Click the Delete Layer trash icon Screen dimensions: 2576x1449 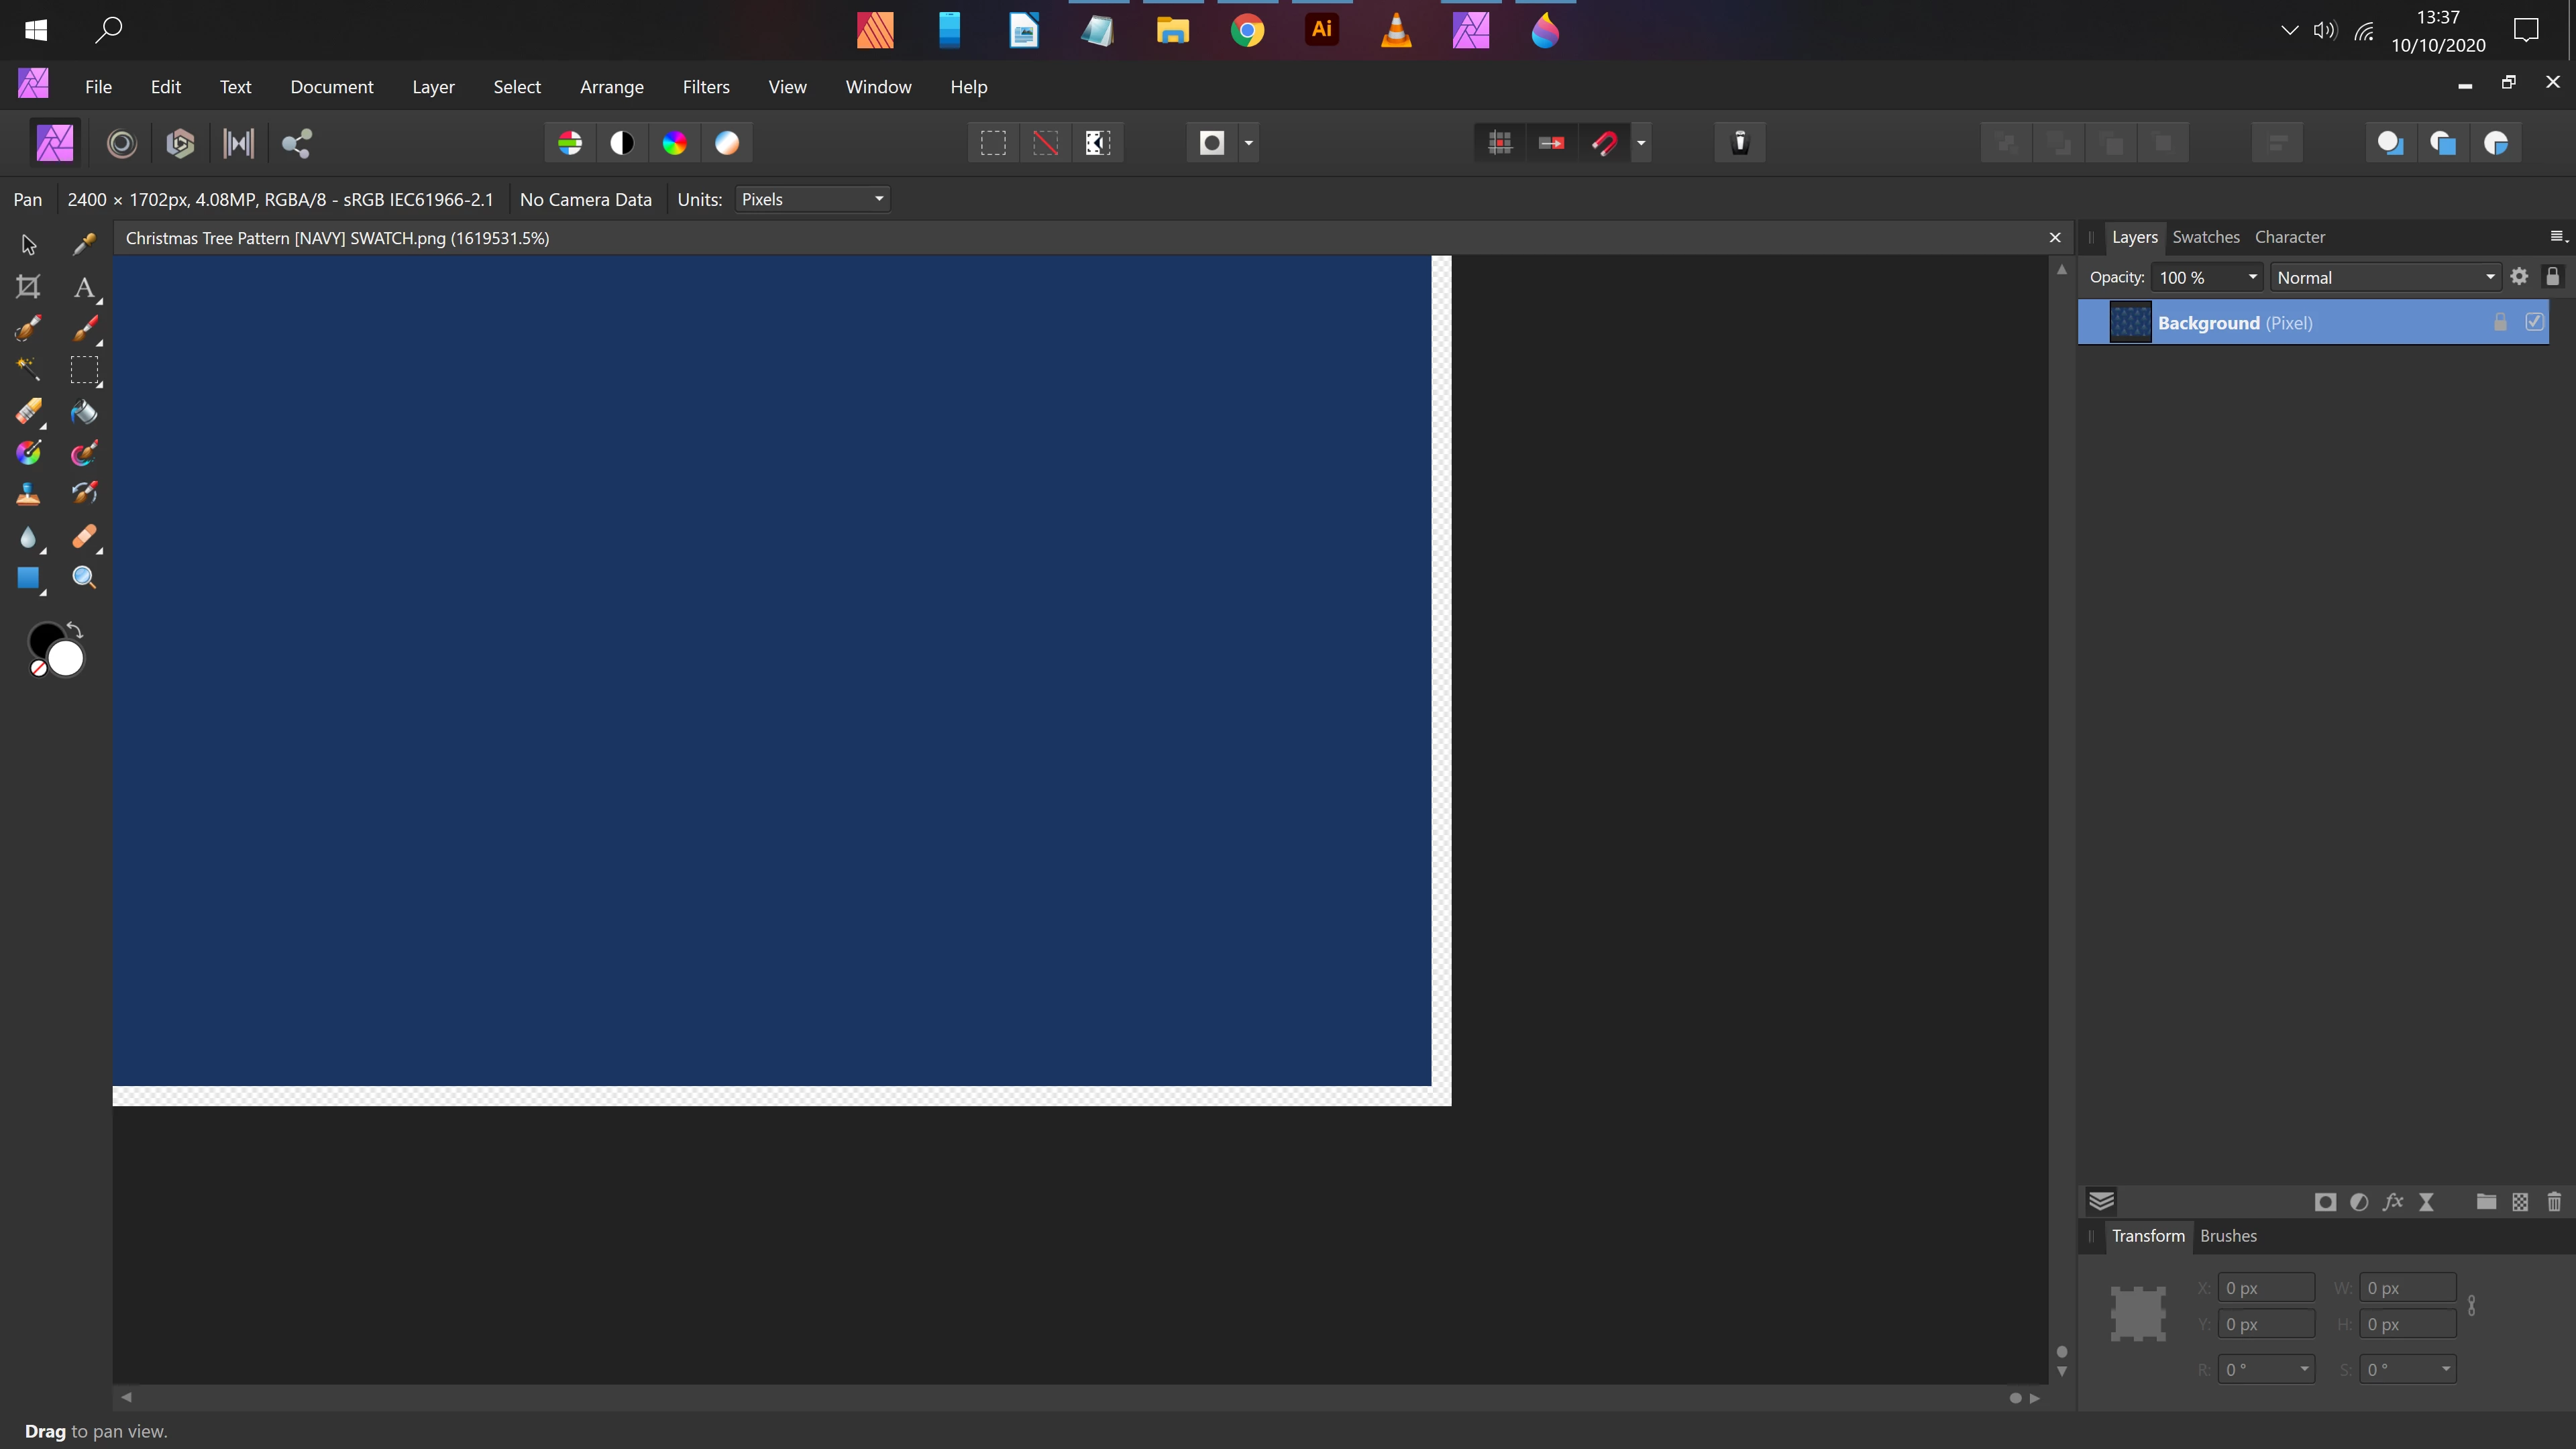(2553, 1202)
